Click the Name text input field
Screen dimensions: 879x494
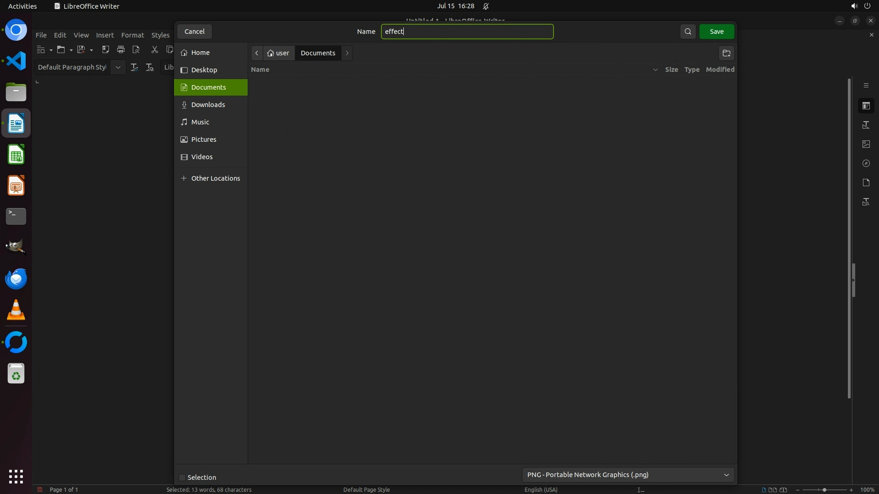click(467, 32)
